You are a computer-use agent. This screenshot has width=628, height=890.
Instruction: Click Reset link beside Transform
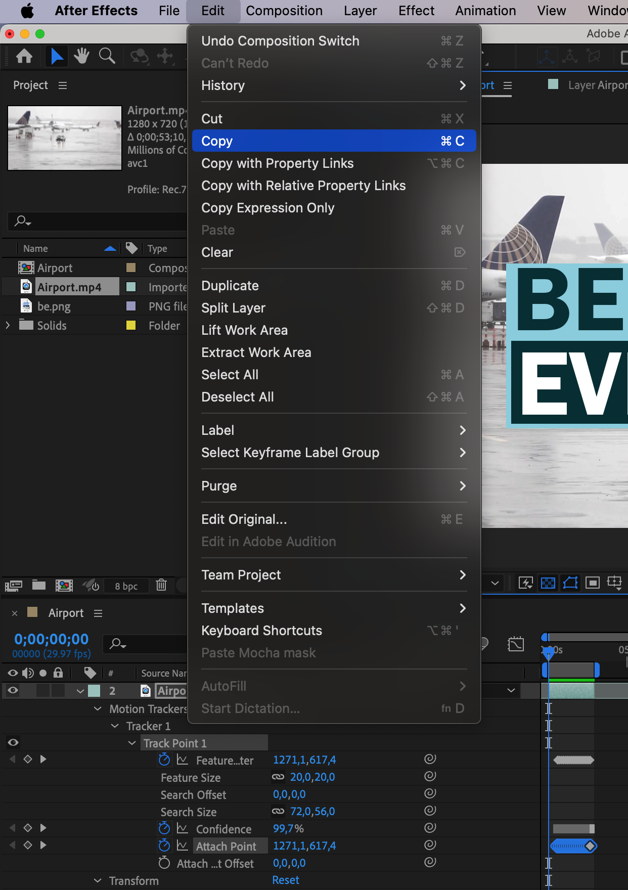[x=286, y=880]
